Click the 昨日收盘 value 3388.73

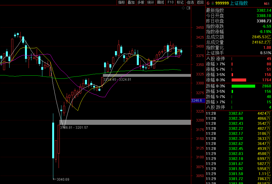[264, 21]
